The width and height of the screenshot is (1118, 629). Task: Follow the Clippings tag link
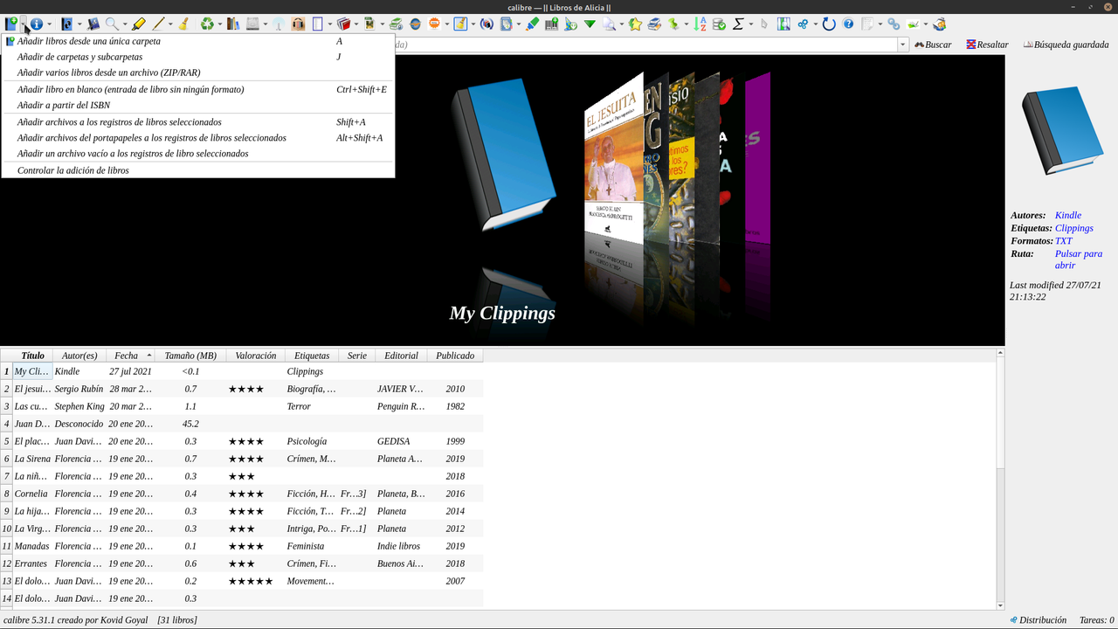[x=1073, y=228]
